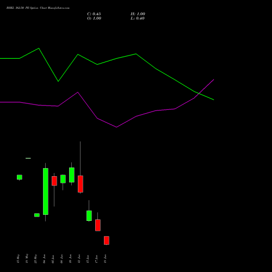Click the 25 May date axis label
Screen dimensions: 272x272
pyautogui.click(x=35, y=259)
